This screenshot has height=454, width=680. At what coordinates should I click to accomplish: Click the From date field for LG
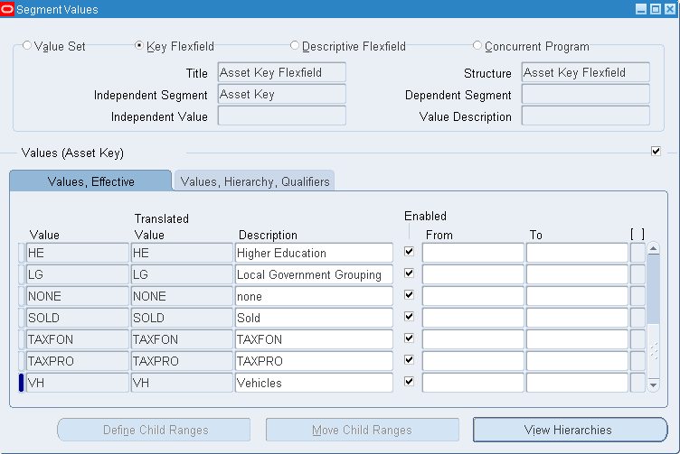point(472,274)
